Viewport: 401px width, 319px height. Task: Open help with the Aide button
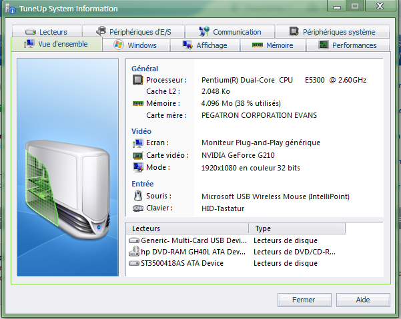tap(363, 300)
